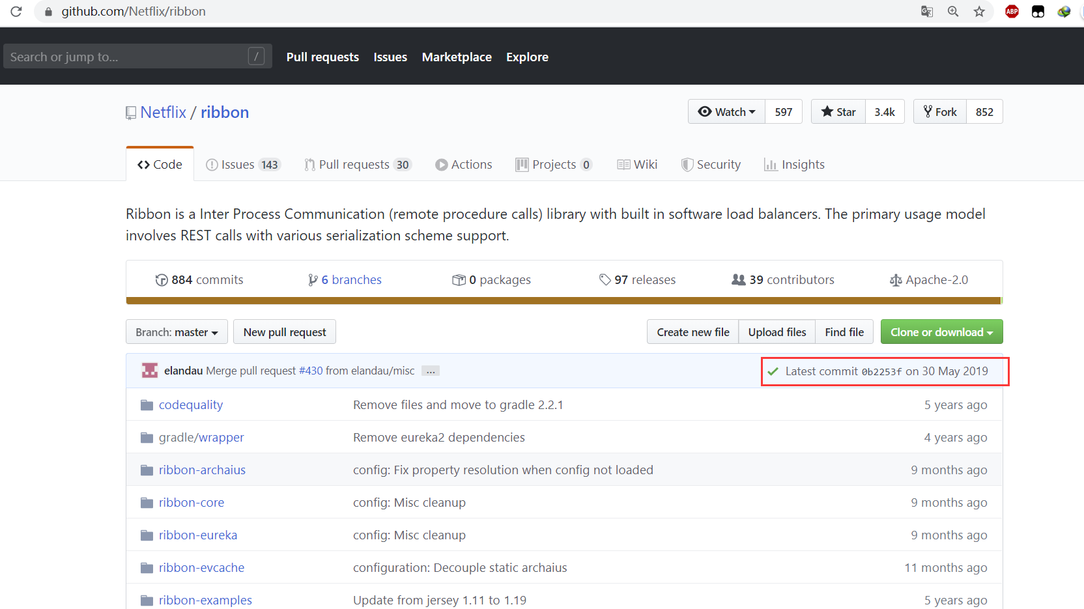Viewport: 1084px width, 609px height.
Task: Switch to the Issues tab with 143 issues
Action: tap(243, 164)
